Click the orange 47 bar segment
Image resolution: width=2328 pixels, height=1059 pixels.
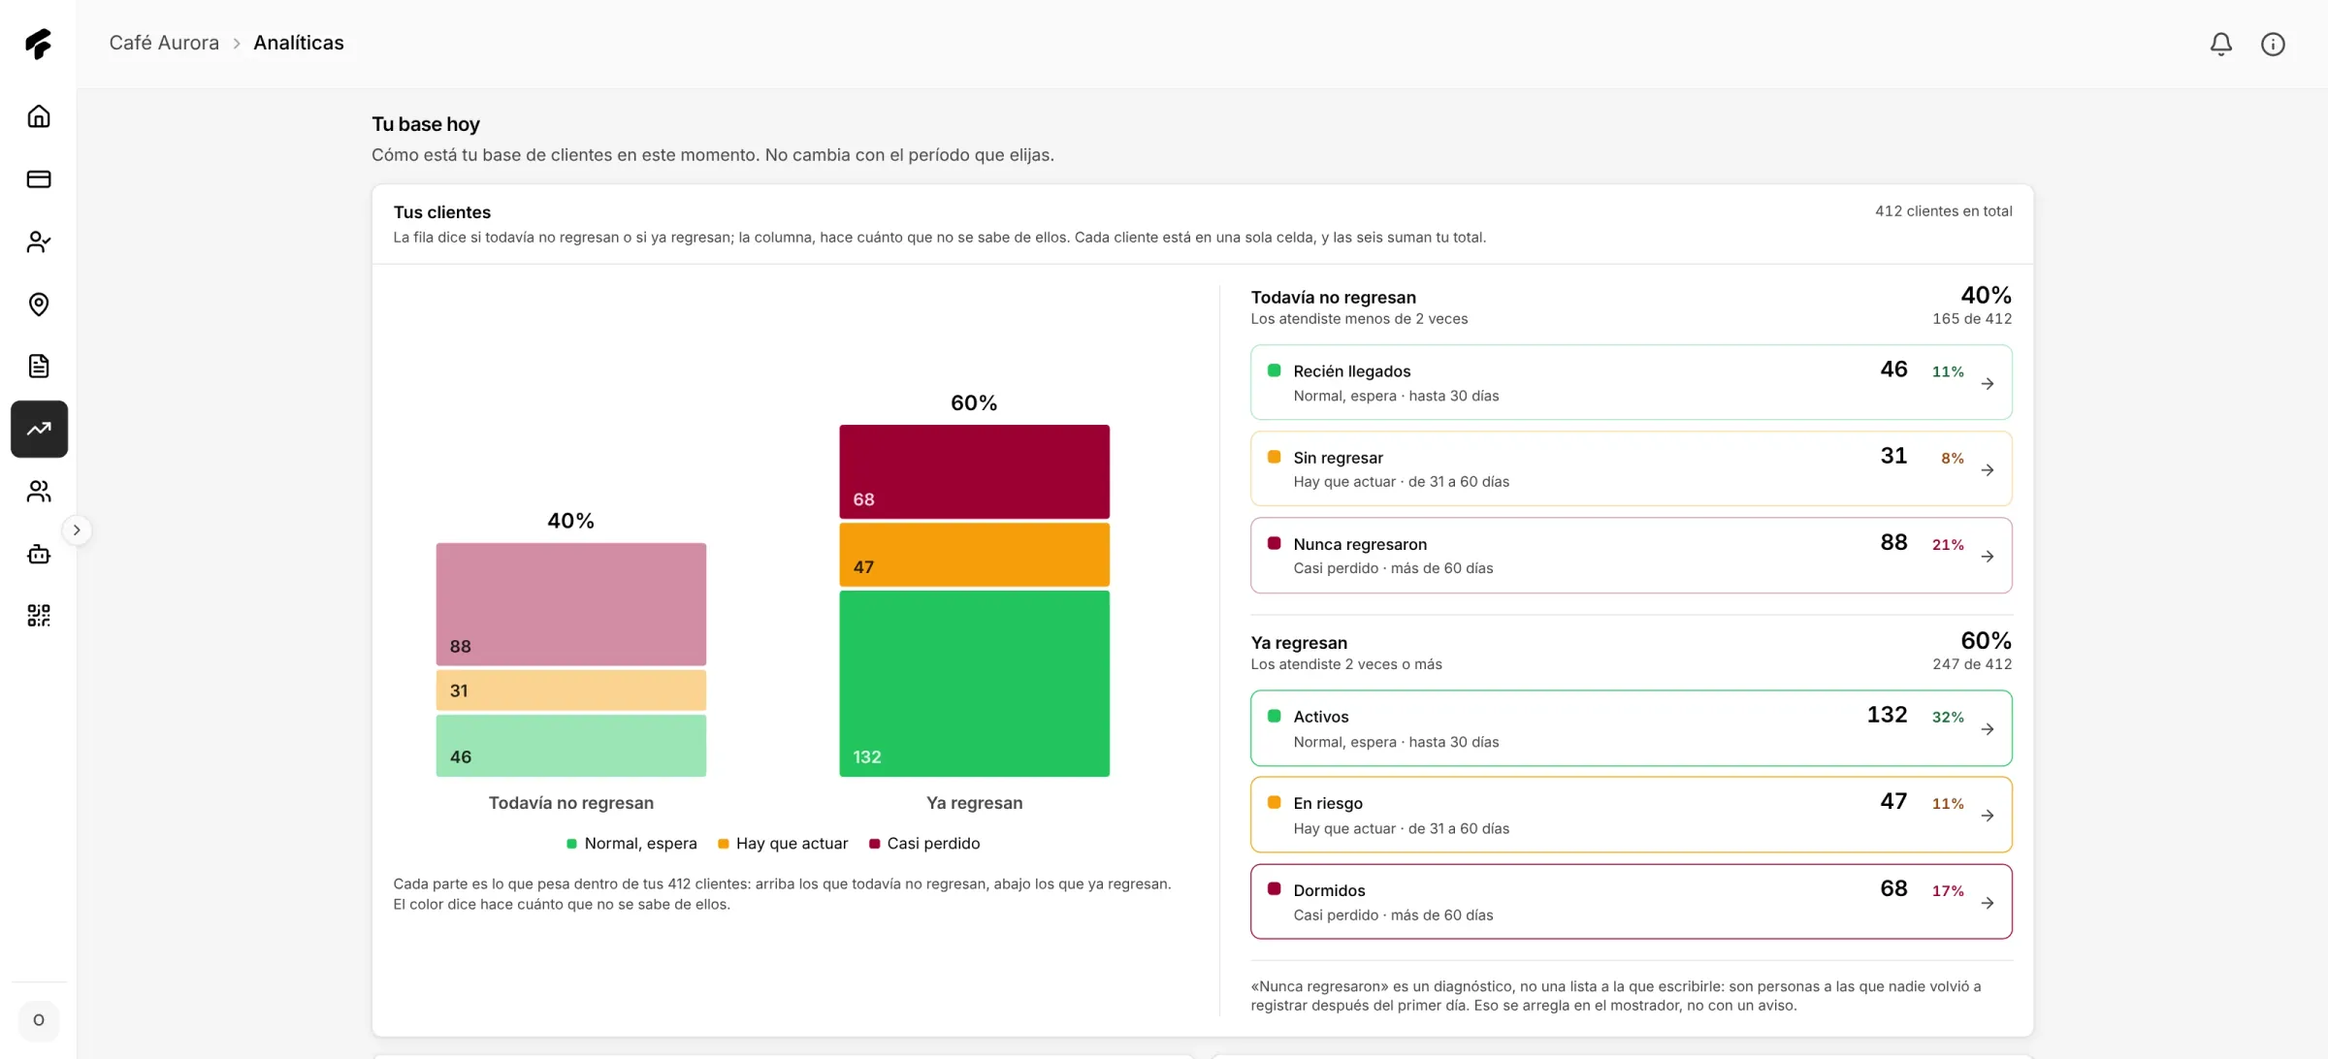coord(974,555)
